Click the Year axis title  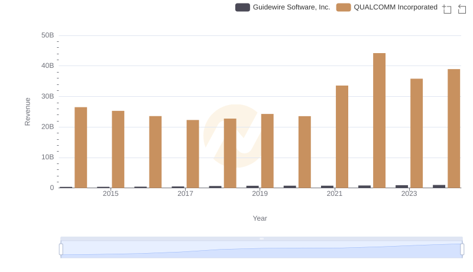click(260, 218)
